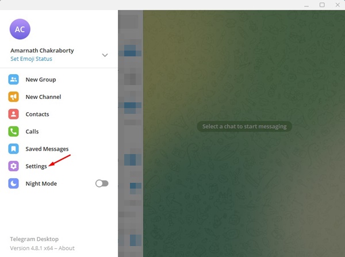Image resolution: width=345 pixels, height=257 pixels.
Task: Click the orange New Channel megaphone icon
Action: click(x=13, y=97)
